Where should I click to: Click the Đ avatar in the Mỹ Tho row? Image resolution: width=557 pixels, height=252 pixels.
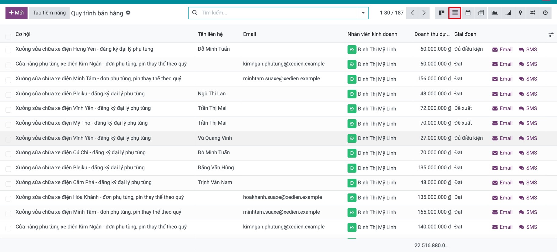click(x=352, y=123)
